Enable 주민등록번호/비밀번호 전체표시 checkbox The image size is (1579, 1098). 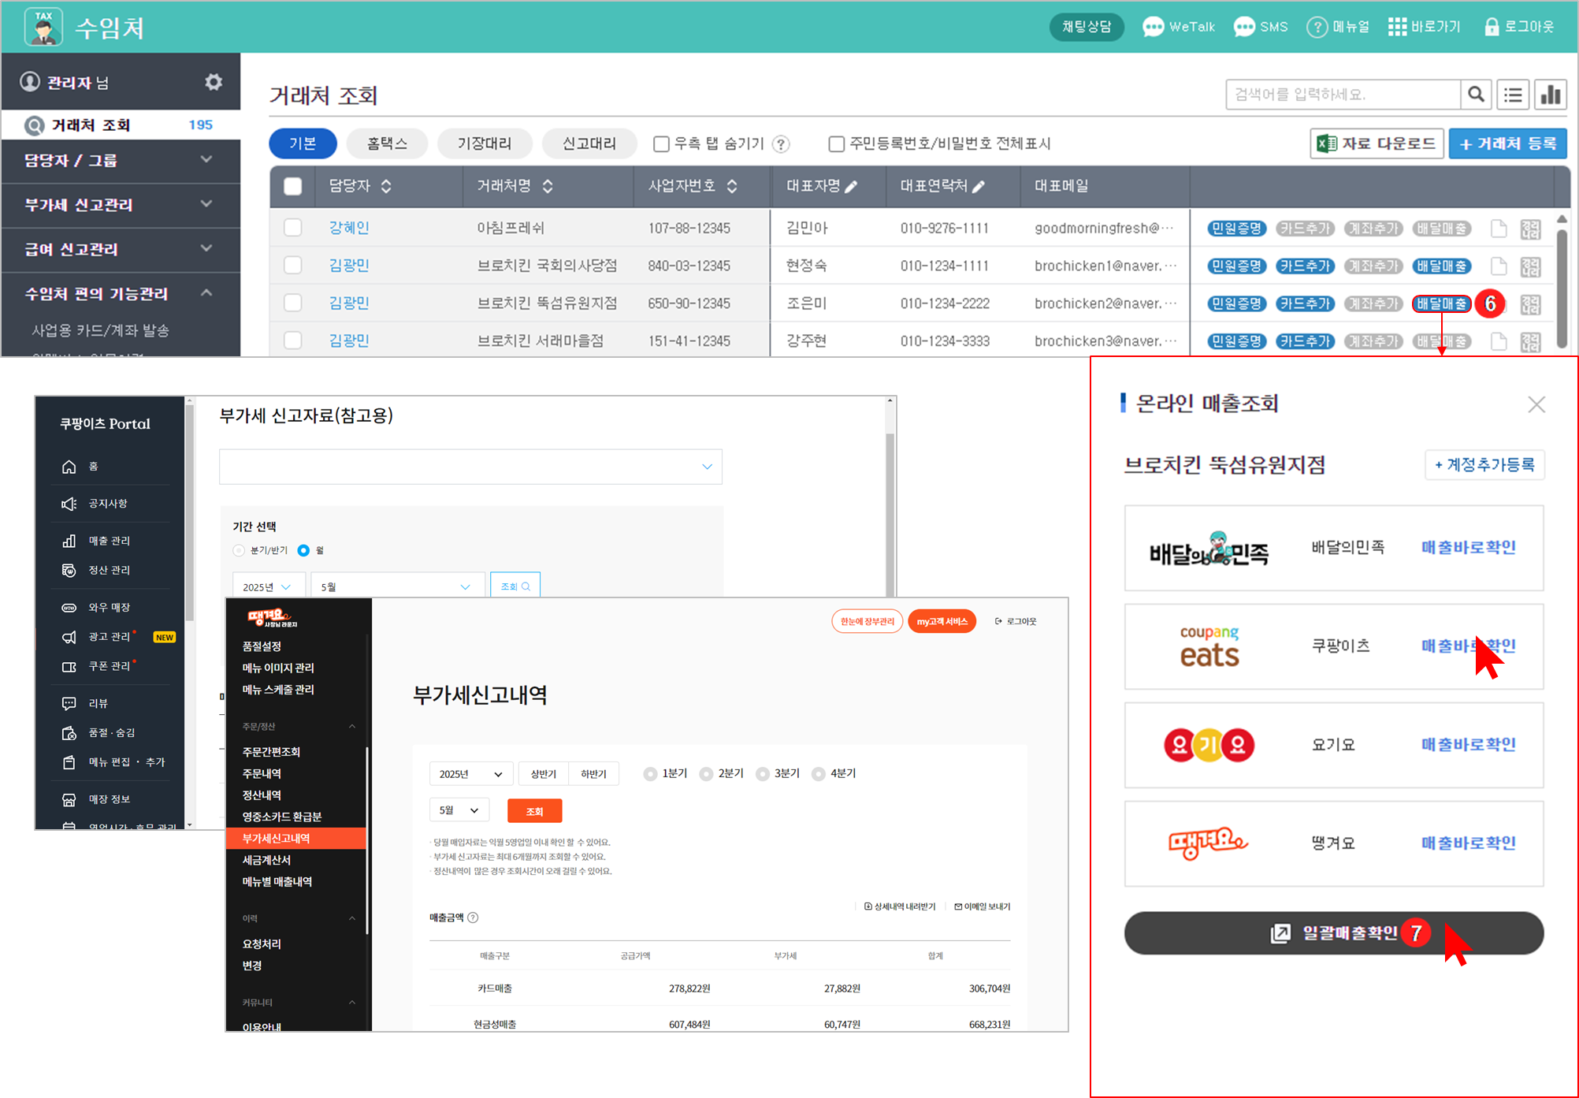pos(836,143)
